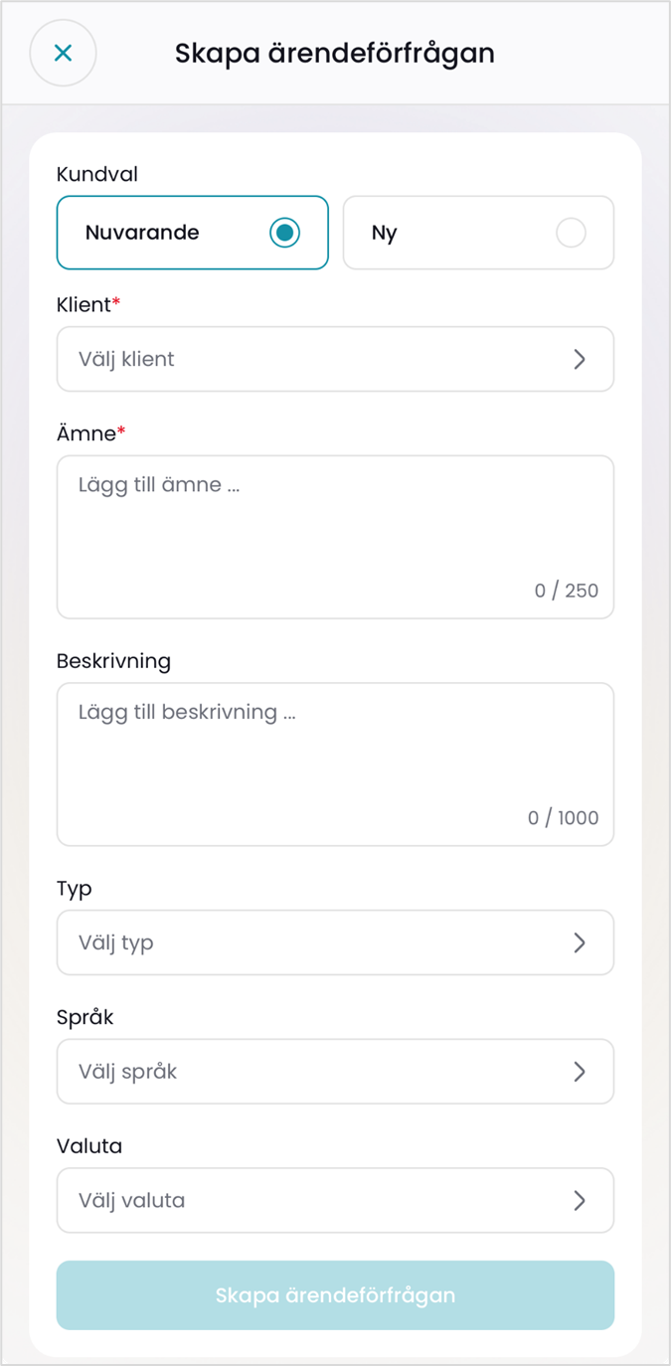
Task: Click the 'Skapa ärendeförfrågan' header title
Action: pyautogui.click(x=335, y=53)
